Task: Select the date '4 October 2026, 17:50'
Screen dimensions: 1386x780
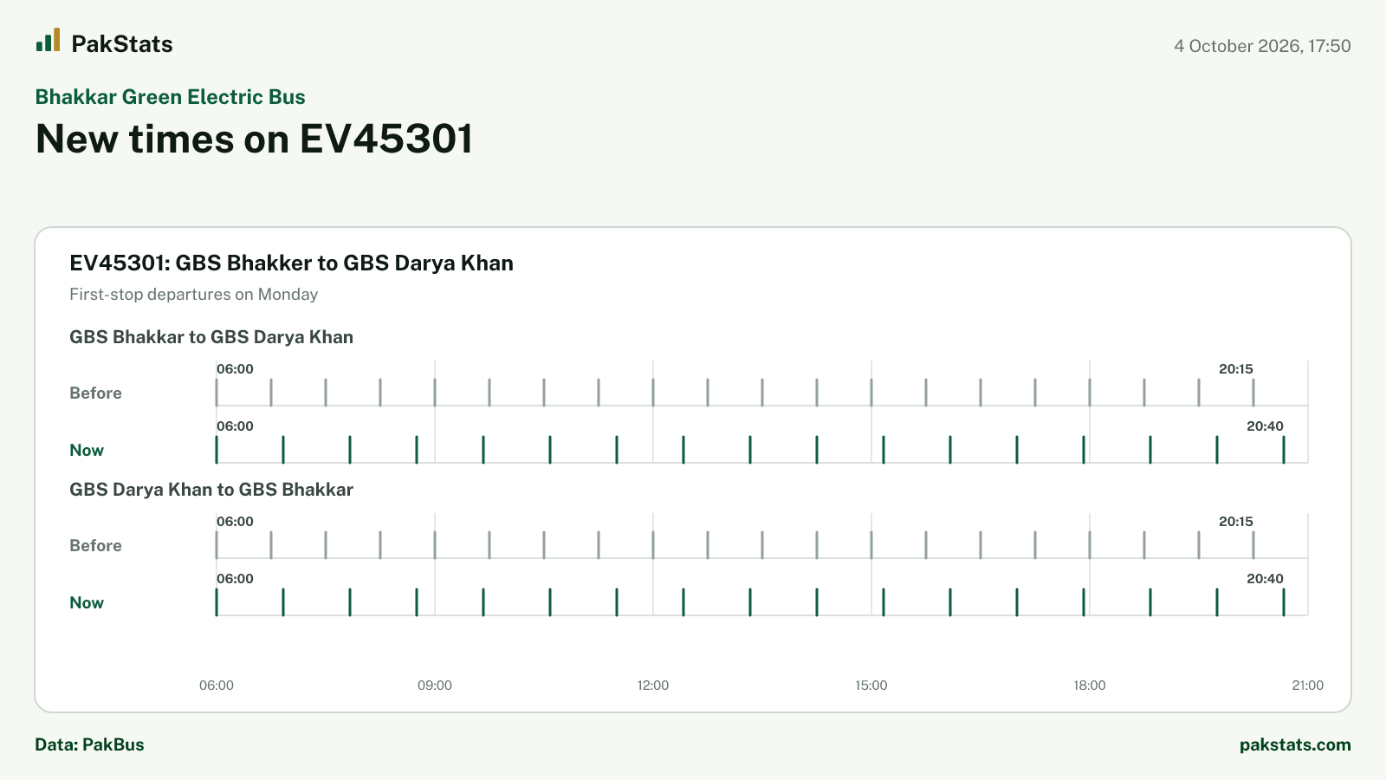Action: [x=1262, y=46]
